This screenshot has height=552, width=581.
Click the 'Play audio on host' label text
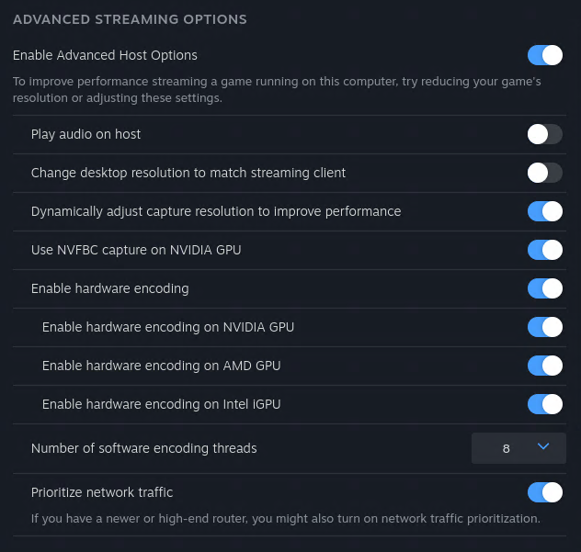[x=86, y=134]
